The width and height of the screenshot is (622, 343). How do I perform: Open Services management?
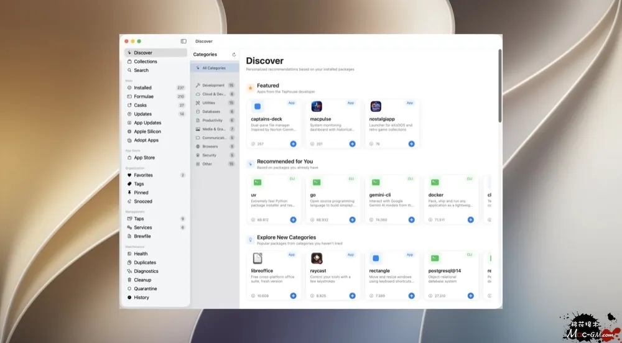coord(155,227)
